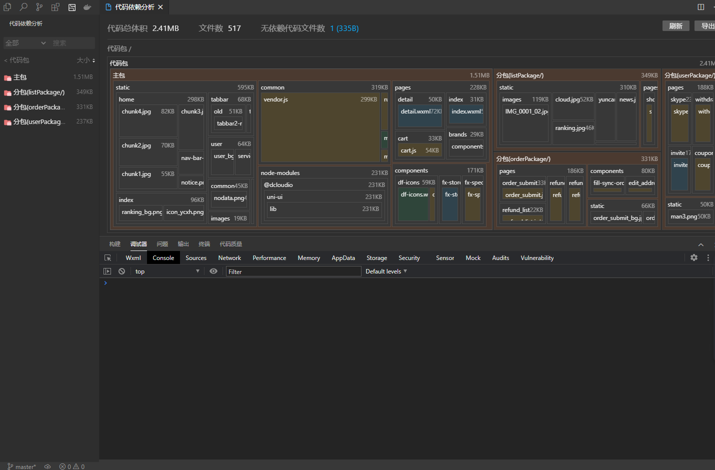715x470 pixels.
Task: Open vendor.js treemap block
Action: [x=320, y=127]
